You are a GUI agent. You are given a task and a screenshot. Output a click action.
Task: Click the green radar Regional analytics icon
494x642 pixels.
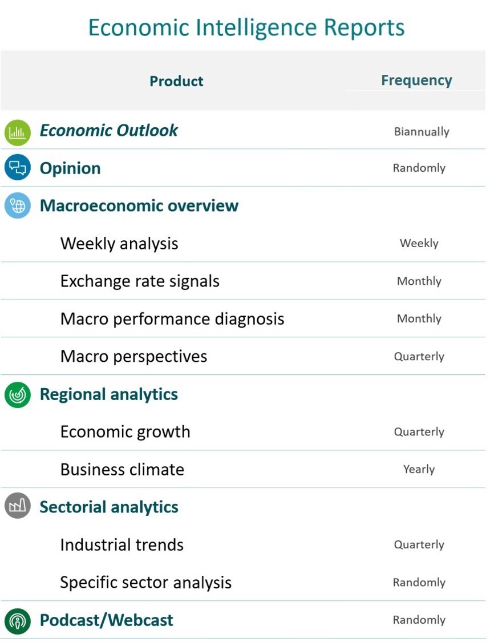coord(18,395)
